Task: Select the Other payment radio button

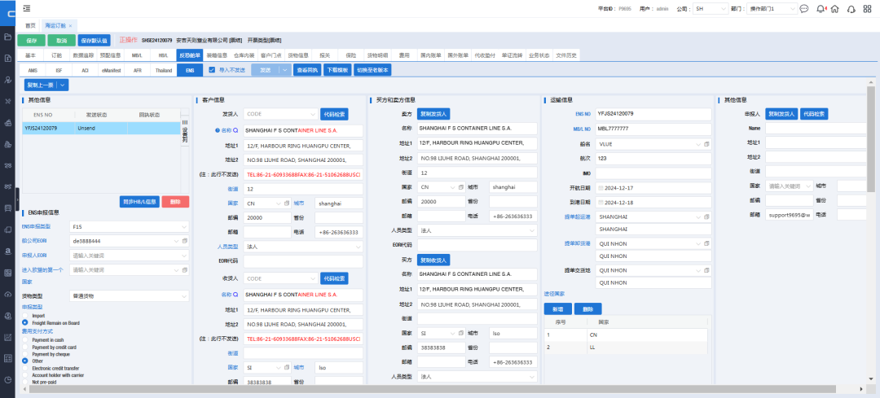Action: tap(24, 361)
